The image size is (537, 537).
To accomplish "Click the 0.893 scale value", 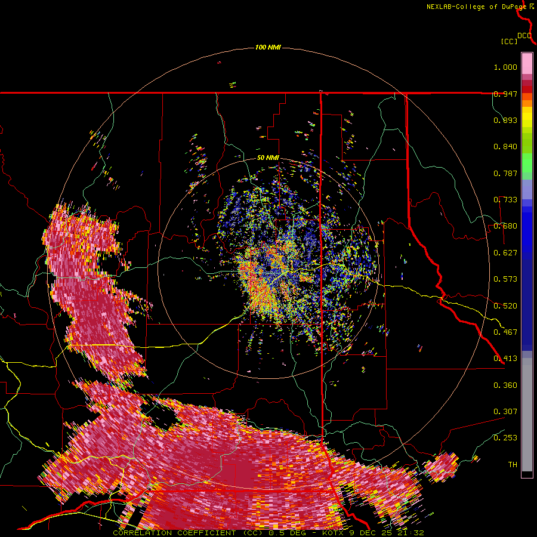I will (505, 120).
